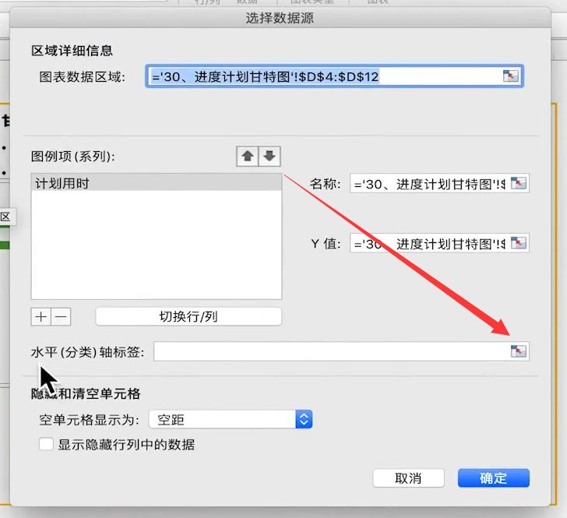Enable showing data in hidden rows and columns
567x518 pixels.
[x=46, y=444]
